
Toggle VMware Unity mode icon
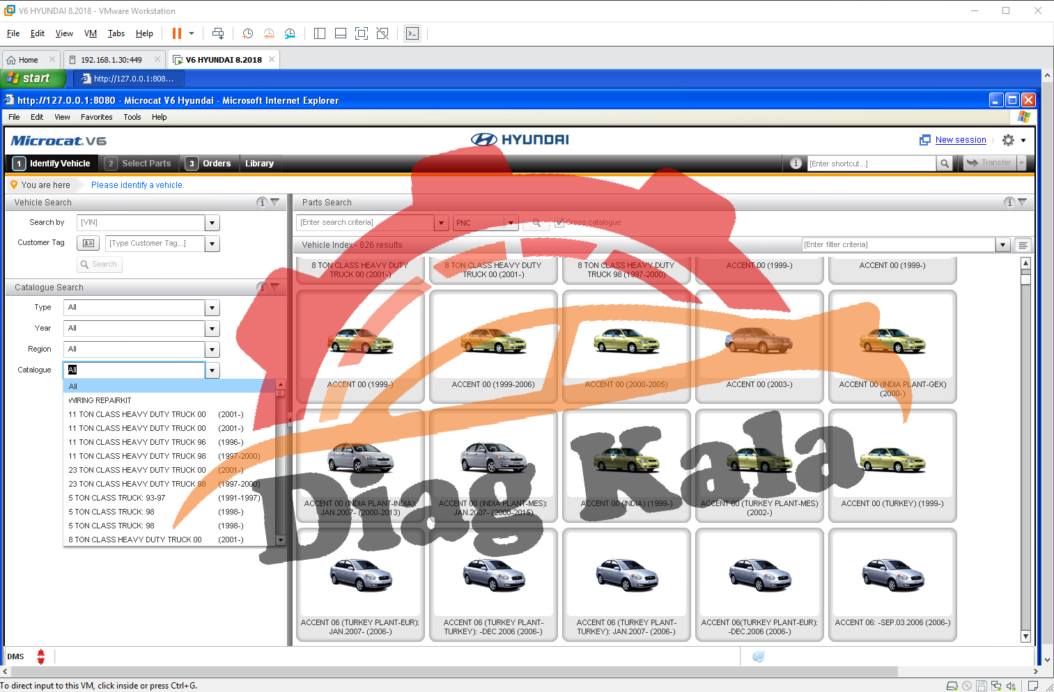[382, 33]
